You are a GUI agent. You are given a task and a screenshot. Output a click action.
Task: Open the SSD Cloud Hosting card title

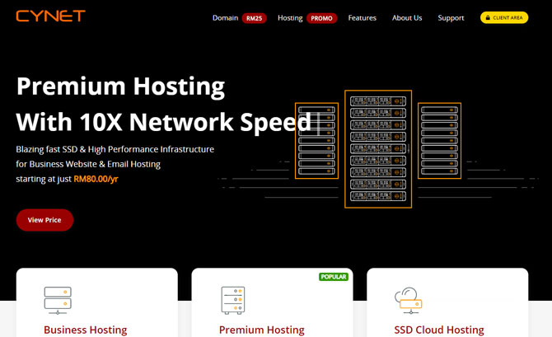(x=439, y=330)
